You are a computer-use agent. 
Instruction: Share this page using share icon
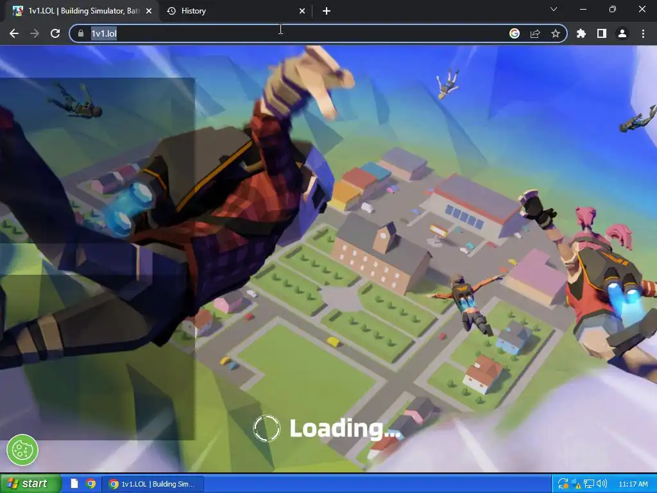pyautogui.click(x=535, y=33)
